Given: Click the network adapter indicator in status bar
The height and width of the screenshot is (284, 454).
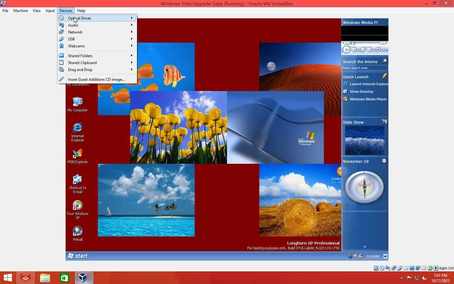Looking at the screenshot, I should pos(394,268).
